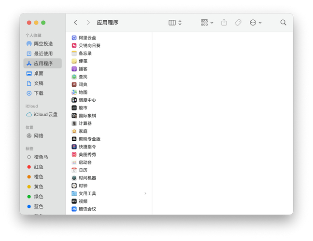Click the 调度中心 Mission Control icon
313x241 pixels.
[x=74, y=100]
